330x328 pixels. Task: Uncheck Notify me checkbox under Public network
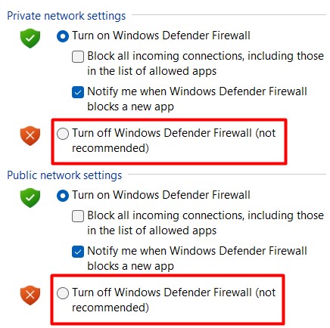tap(78, 252)
